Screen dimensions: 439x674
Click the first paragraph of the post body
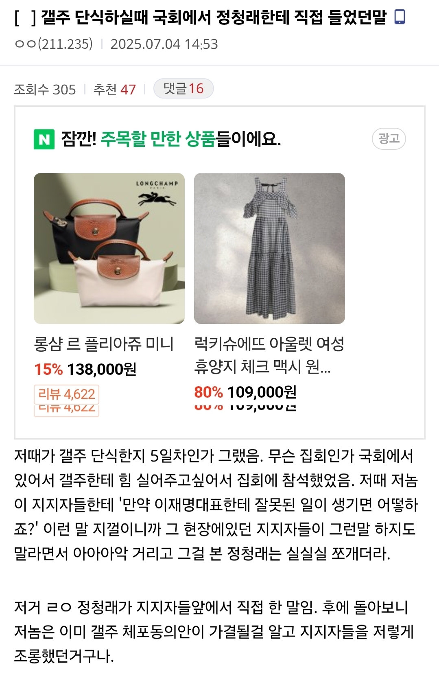(x=216, y=504)
